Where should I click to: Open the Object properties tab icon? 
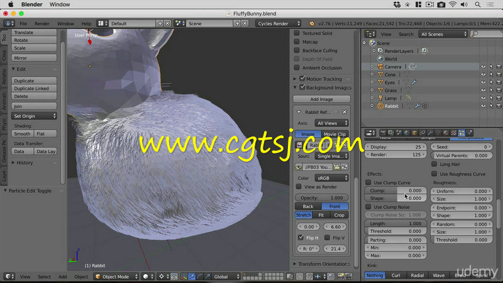tap(415, 133)
